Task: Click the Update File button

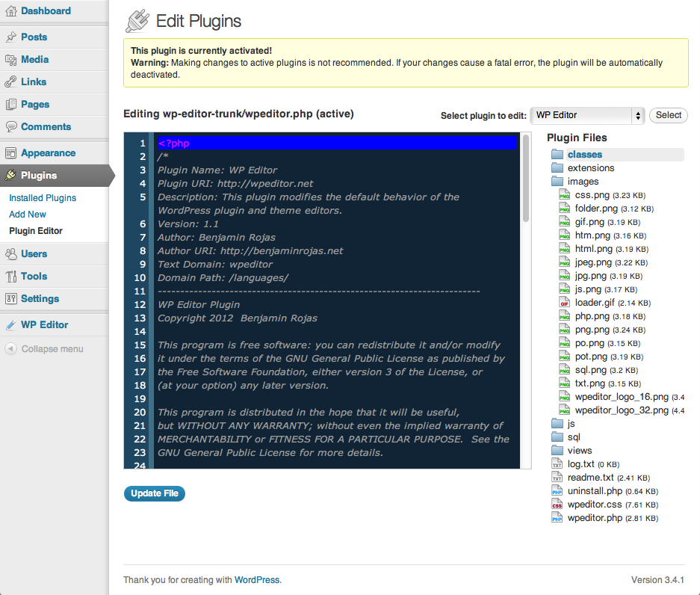Action: 154,493
